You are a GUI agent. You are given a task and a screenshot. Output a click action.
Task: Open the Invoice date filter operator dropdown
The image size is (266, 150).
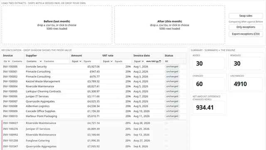(x=139, y=61)
